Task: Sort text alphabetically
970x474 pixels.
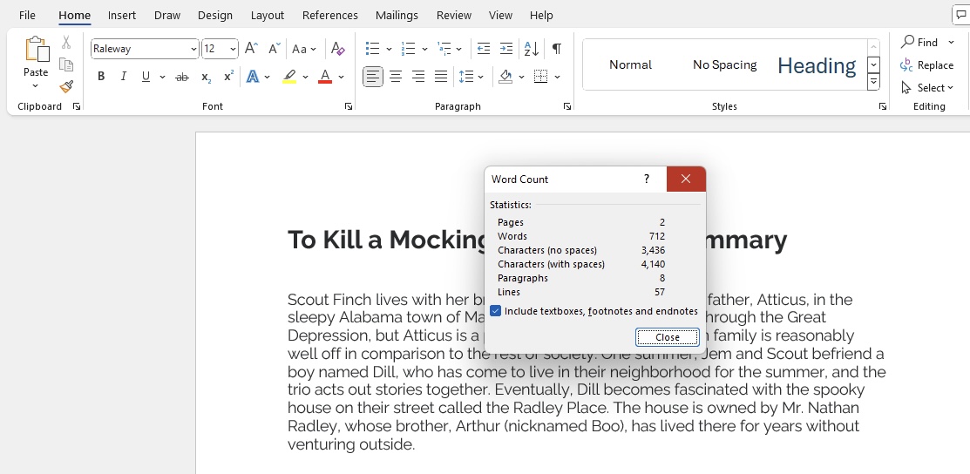Action: pos(532,48)
